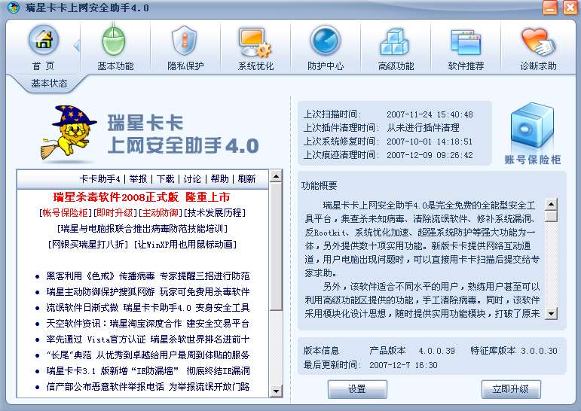Open the 举报 link
Screen dimensions: 581x411
click(x=138, y=179)
